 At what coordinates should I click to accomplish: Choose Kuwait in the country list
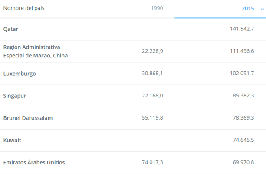pos(12,140)
